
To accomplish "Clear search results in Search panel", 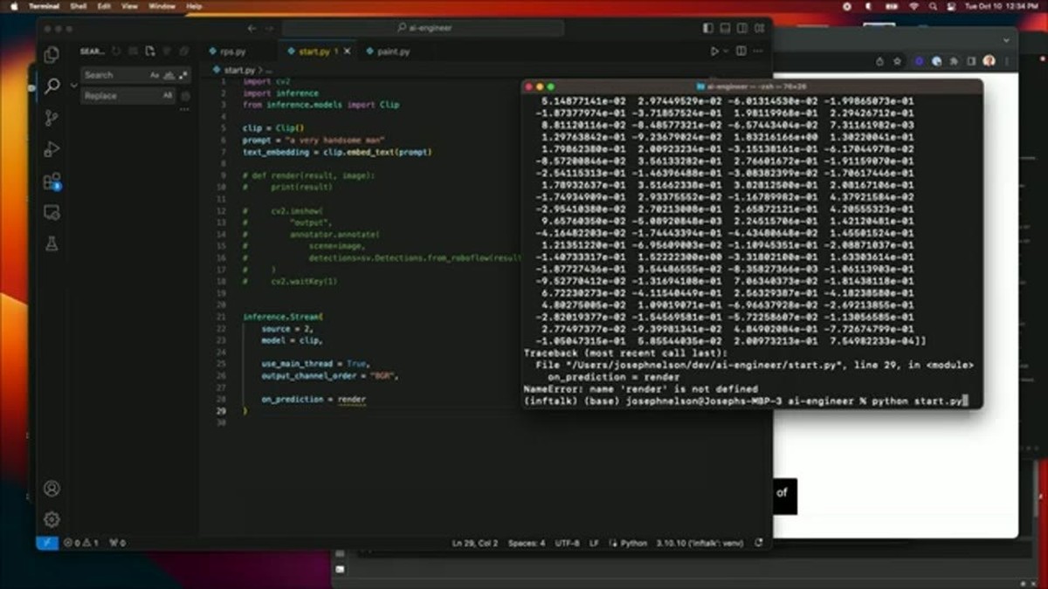I will coord(134,51).
